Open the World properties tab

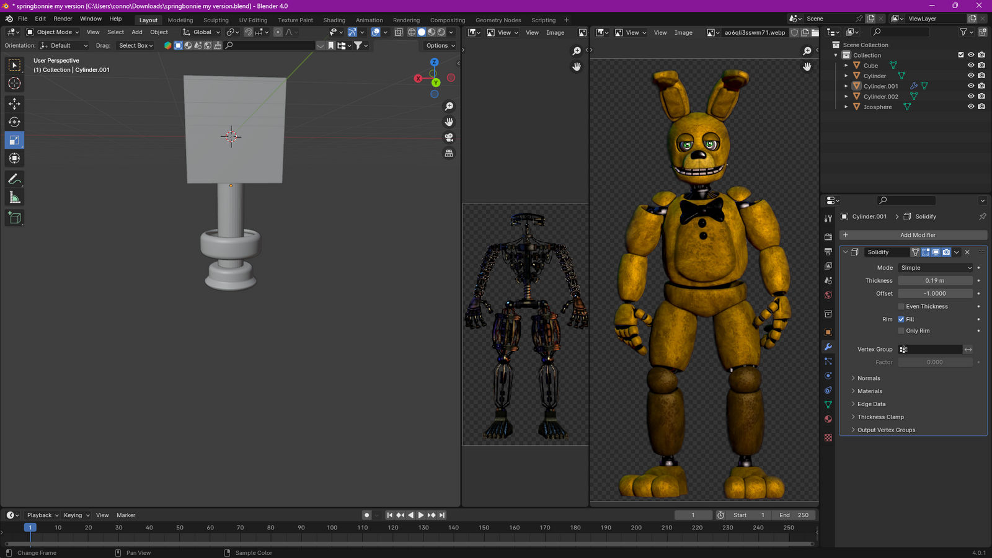[x=828, y=295]
